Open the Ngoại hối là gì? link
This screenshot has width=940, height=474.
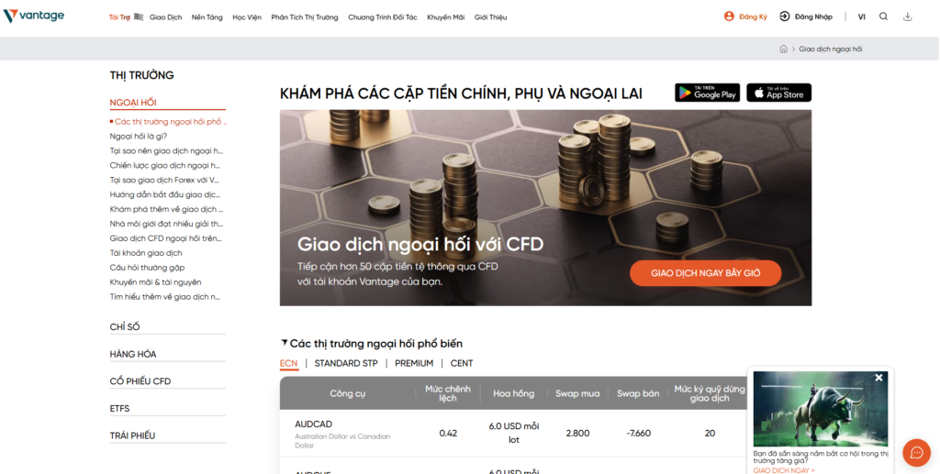tap(139, 137)
